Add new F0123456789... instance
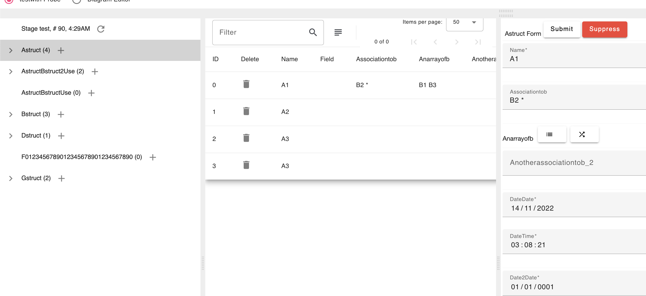The image size is (646, 296). coord(153,157)
